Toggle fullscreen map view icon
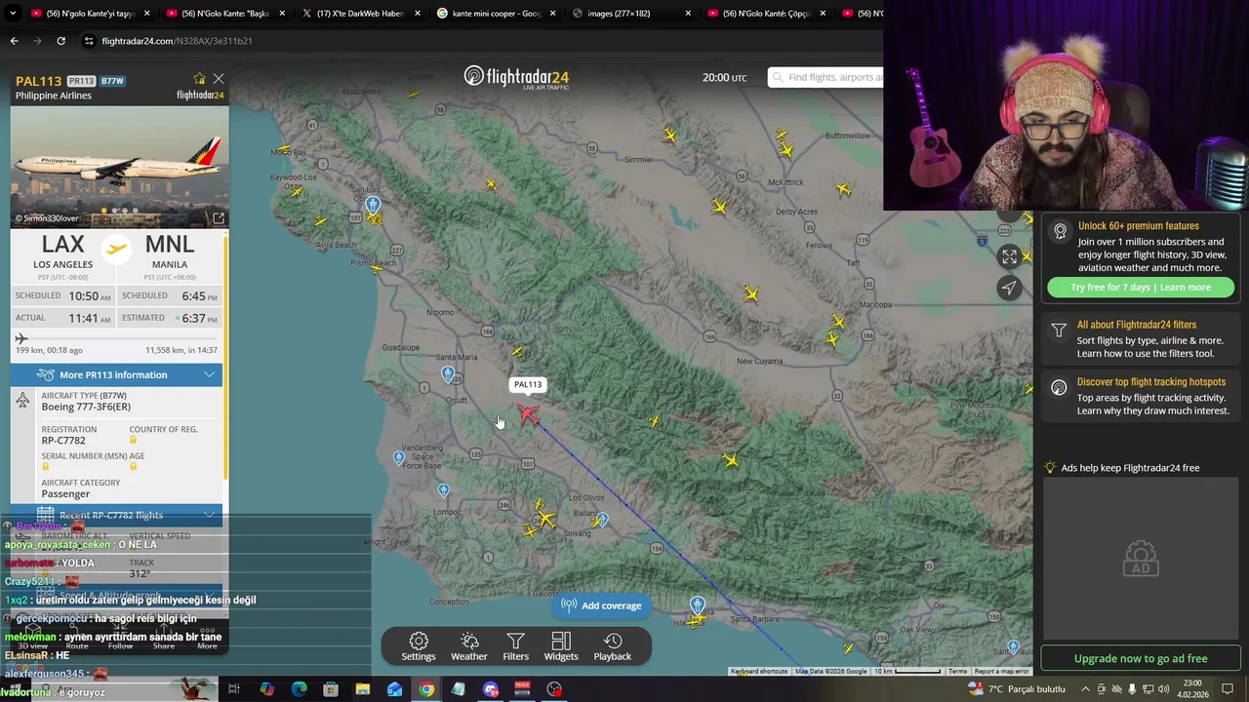The image size is (1249, 702). (1009, 256)
